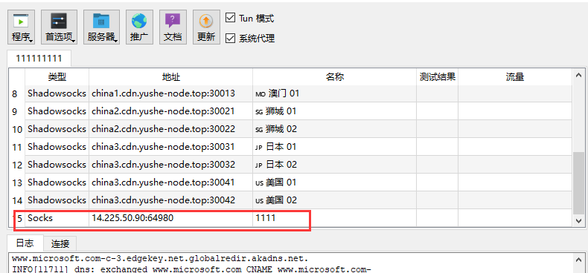
Task: Click the 推广 globe button
Action: (x=139, y=27)
